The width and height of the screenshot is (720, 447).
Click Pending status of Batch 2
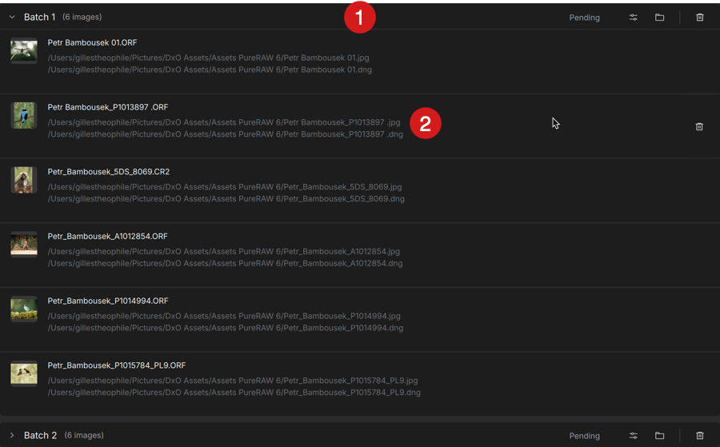(x=584, y=436)
